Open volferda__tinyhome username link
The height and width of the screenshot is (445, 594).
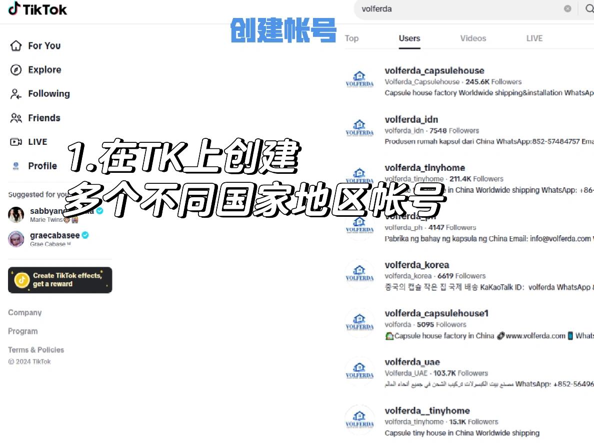pos(427,411)
